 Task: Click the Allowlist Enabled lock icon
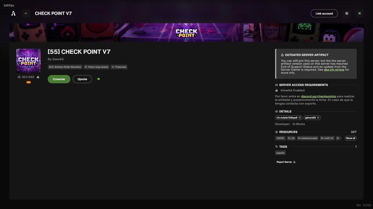pos(277,91)
